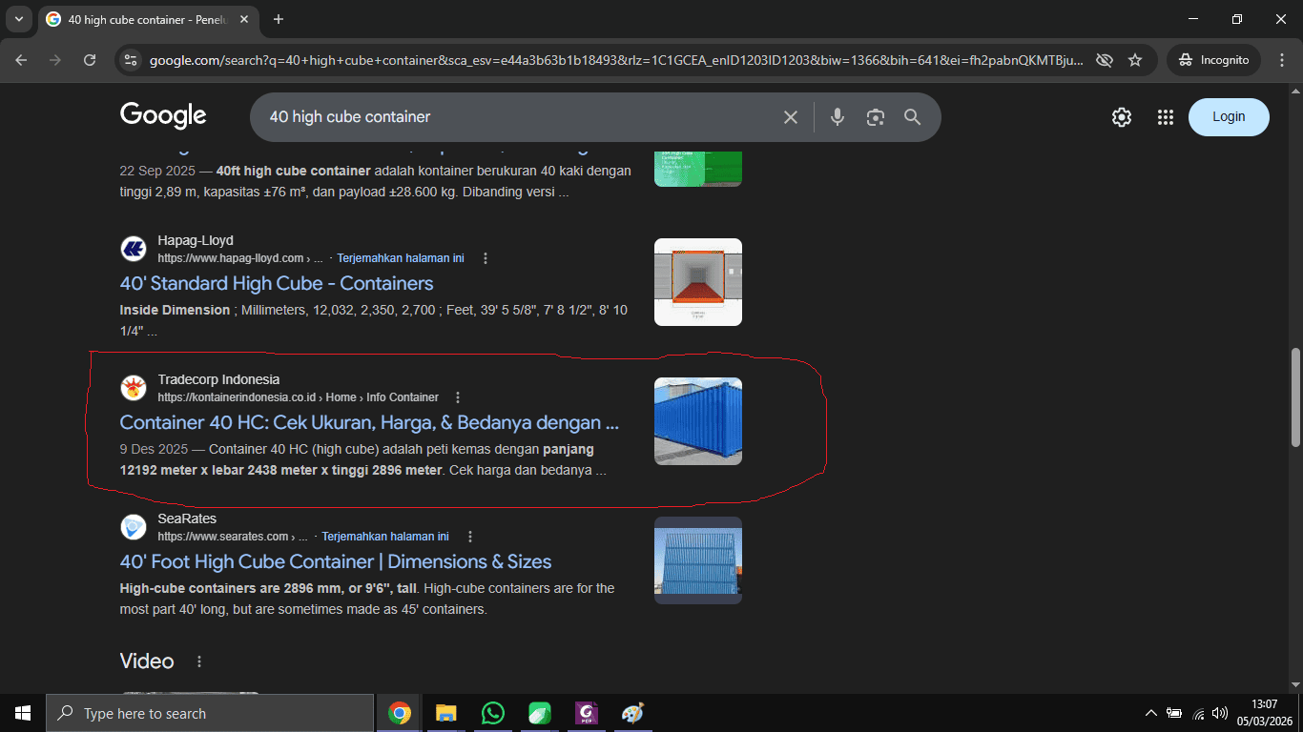Translate the Hapag-Lloyd result page
The height and width of the screenshot is (732, 1303).
click(x=401, y=258)
